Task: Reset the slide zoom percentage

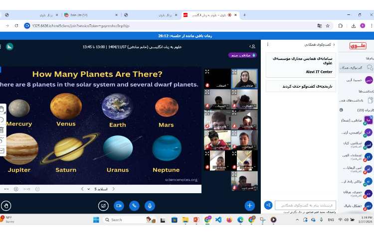Action: (x=27, y=189)
